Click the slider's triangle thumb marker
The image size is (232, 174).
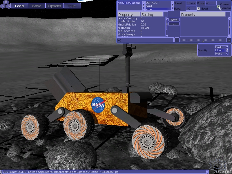(203, 42)
